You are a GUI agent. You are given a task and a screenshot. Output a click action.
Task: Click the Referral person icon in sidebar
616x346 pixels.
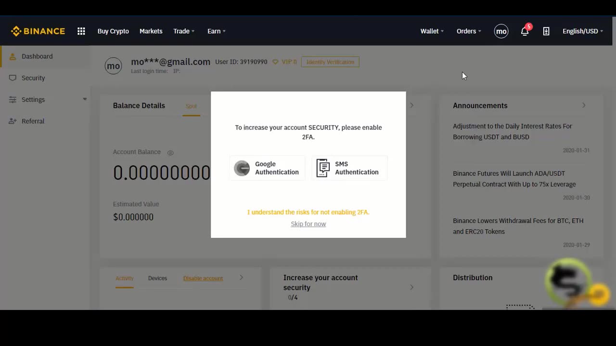coord(13,121)
